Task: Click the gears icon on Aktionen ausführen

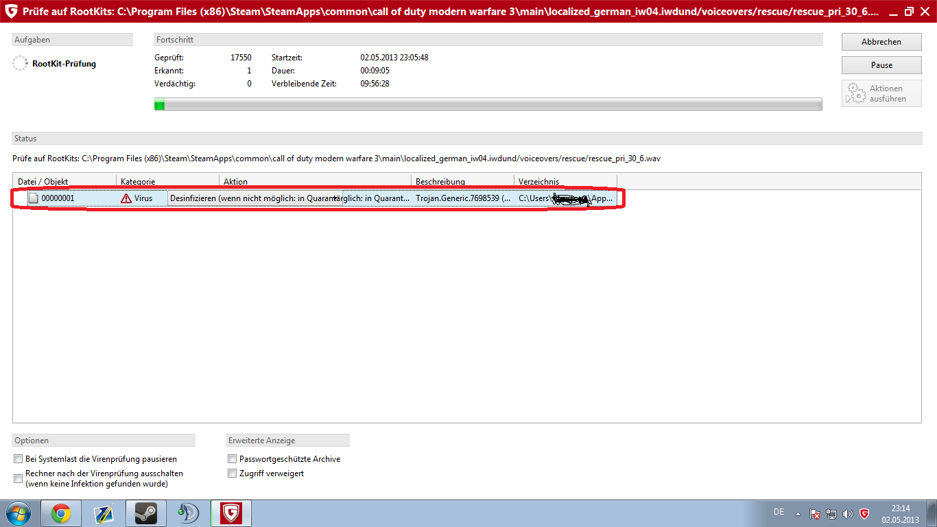Action: point(855,93)
